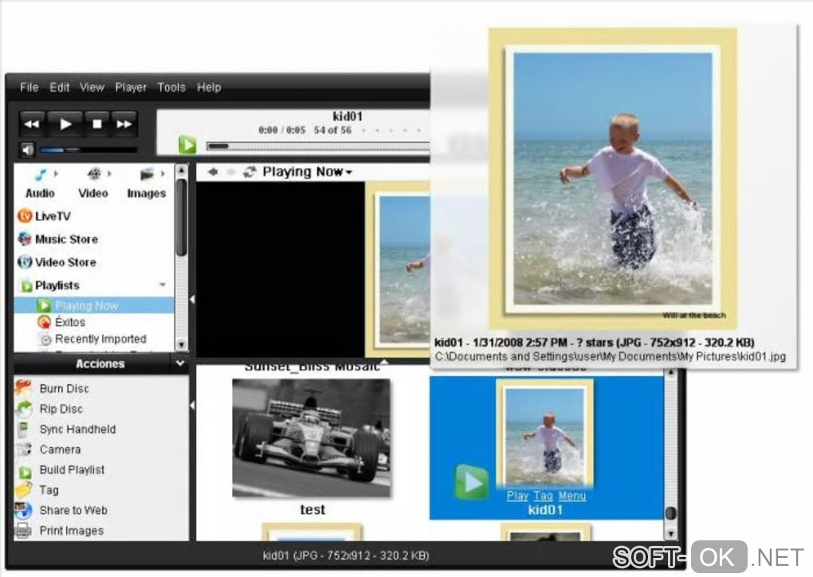Expand the Images arrow submenu

[x=163, y=174]
